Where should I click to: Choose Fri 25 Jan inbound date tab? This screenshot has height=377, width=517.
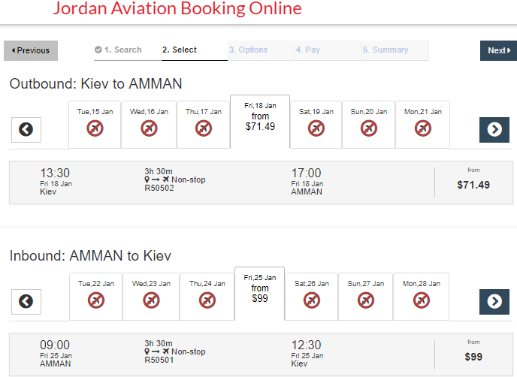(x=260, y=289)
